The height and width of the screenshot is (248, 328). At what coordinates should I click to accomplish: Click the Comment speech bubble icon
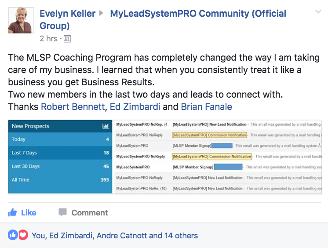(x=62, y=212)
